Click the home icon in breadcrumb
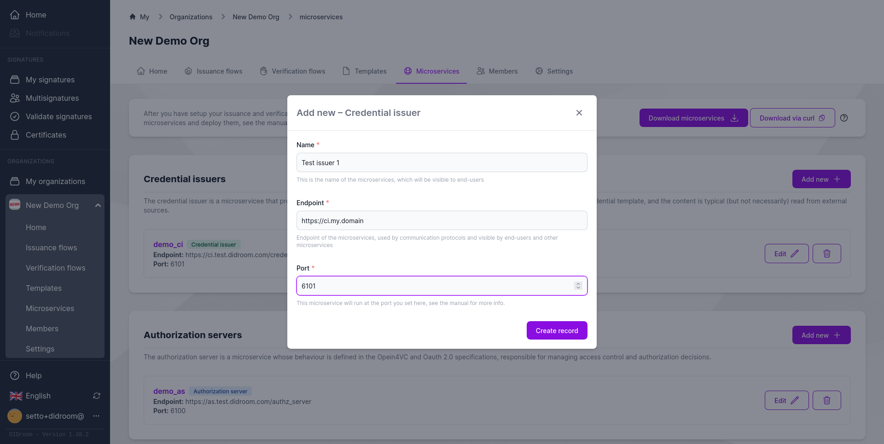Screen dimensions: 884x444 (133, 17)
